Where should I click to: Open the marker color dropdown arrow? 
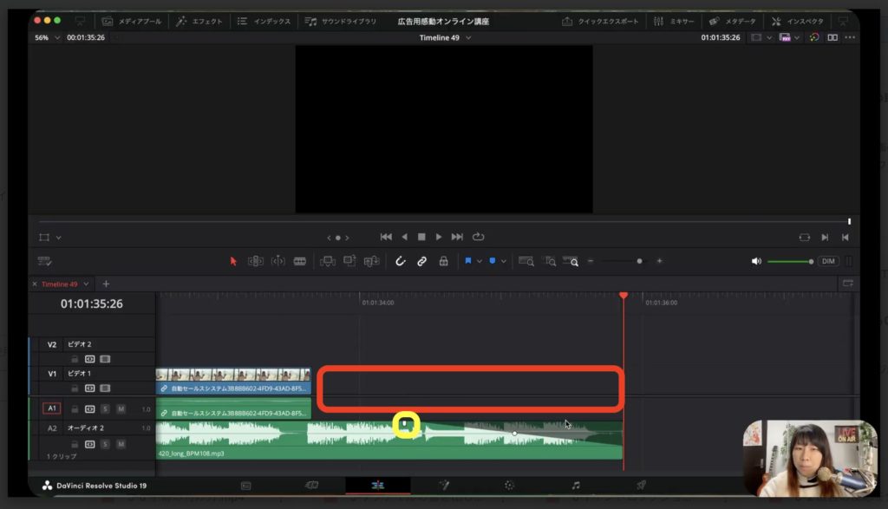(x=503, y=261)
